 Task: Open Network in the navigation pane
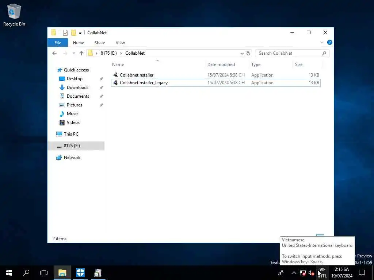72,157
